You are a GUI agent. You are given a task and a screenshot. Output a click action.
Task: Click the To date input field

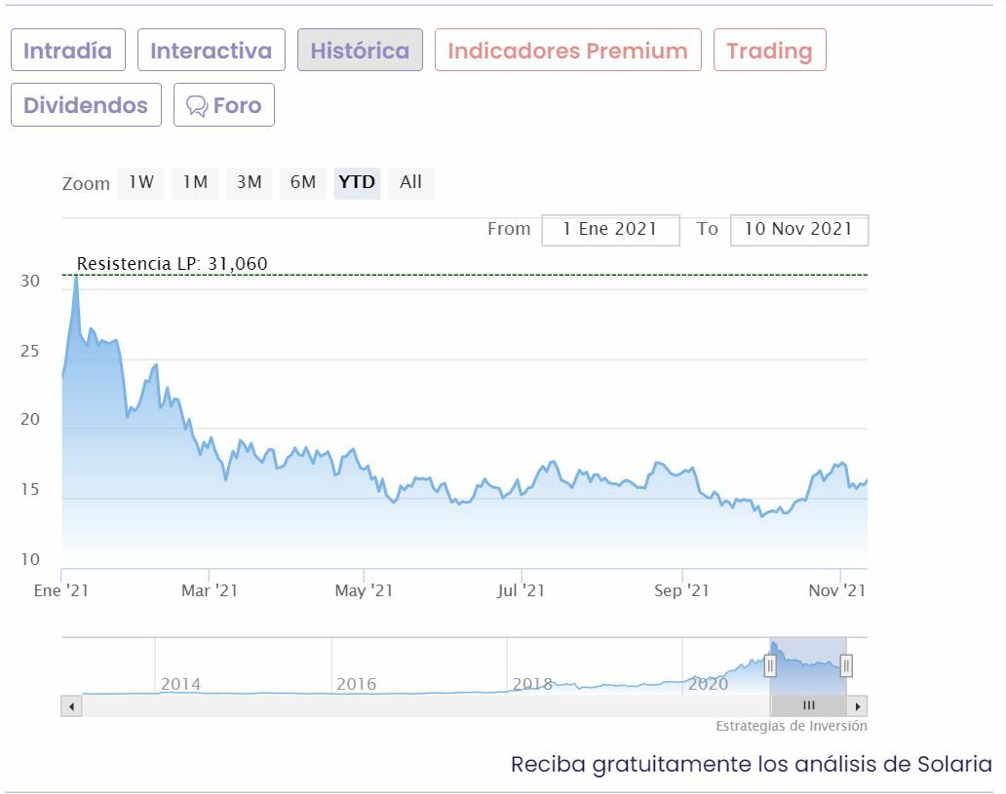pos(798,230)
